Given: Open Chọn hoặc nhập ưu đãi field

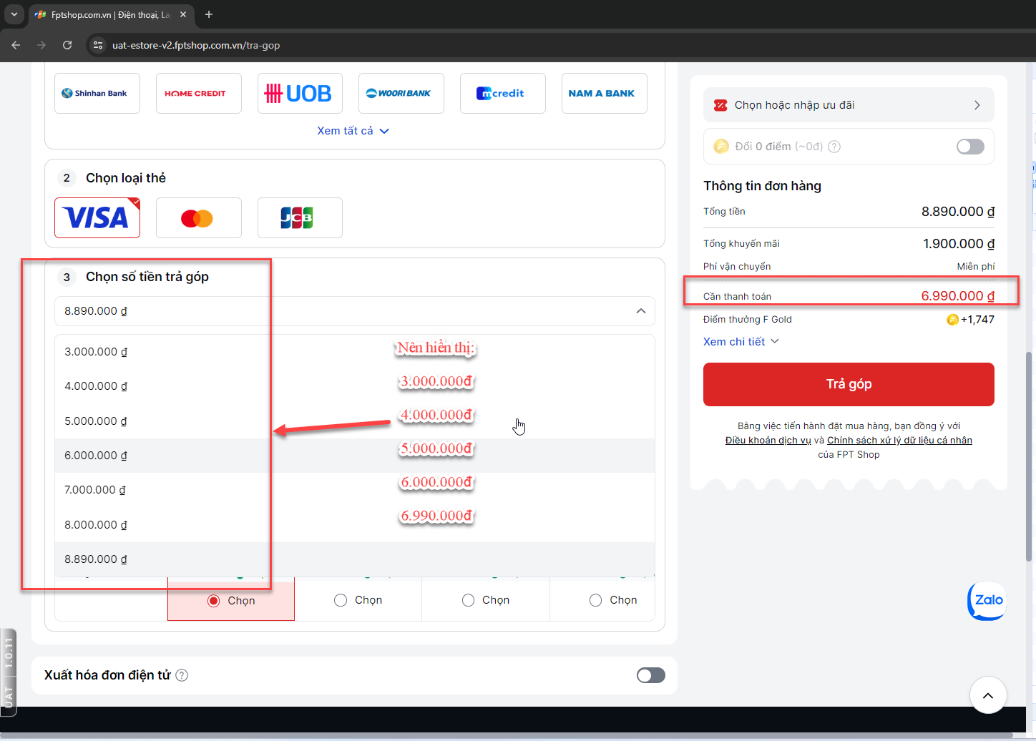Looking at the screenshot, I should pyautogui.click(x=849, y=105).
